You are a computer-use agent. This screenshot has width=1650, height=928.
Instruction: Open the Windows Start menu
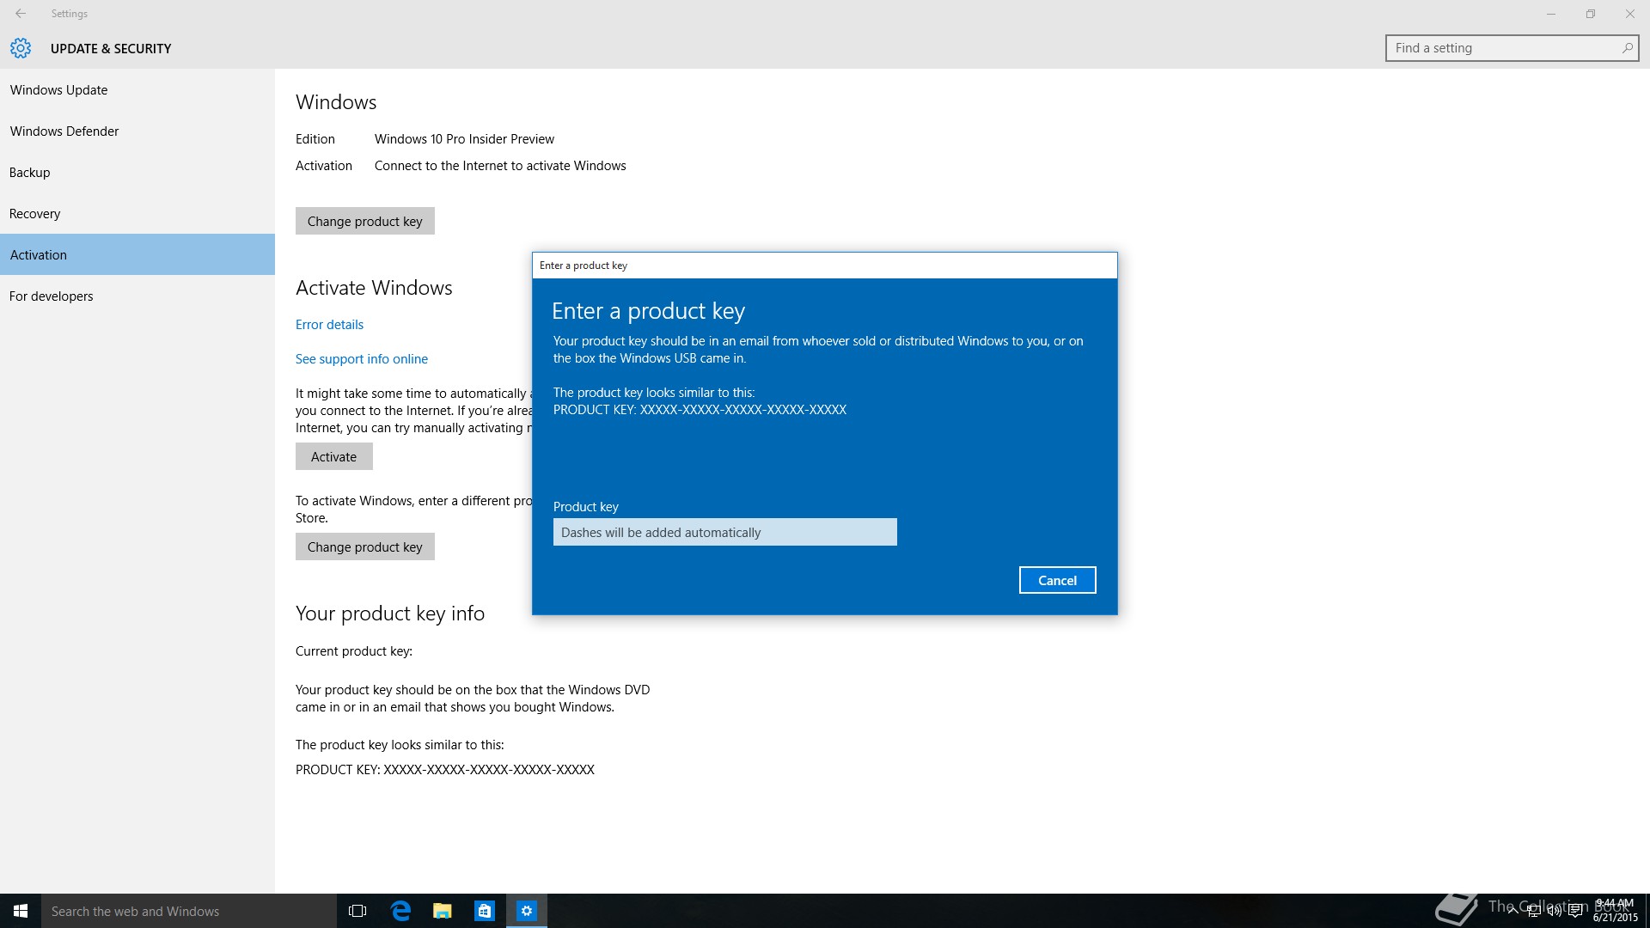coord(21,911)
